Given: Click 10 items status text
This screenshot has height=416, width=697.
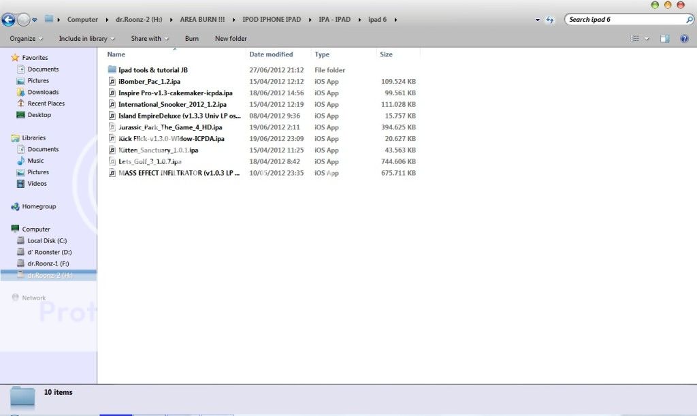Looking at the screenshot, I should pyautogui.click(x=59, y=392).
